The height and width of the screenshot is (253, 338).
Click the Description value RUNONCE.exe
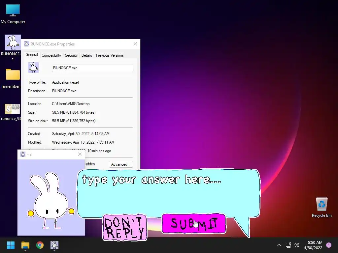(64, 91)
